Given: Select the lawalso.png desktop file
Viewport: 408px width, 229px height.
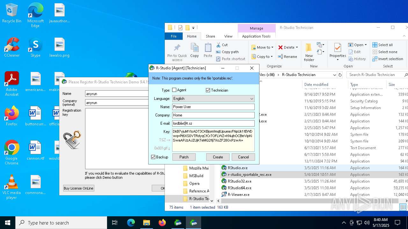Looking at the screenshot, I should pyautogui.click(x=59, y=48).
